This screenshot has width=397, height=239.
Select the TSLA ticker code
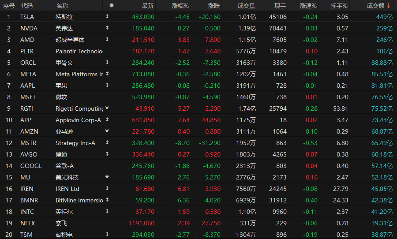27,17
